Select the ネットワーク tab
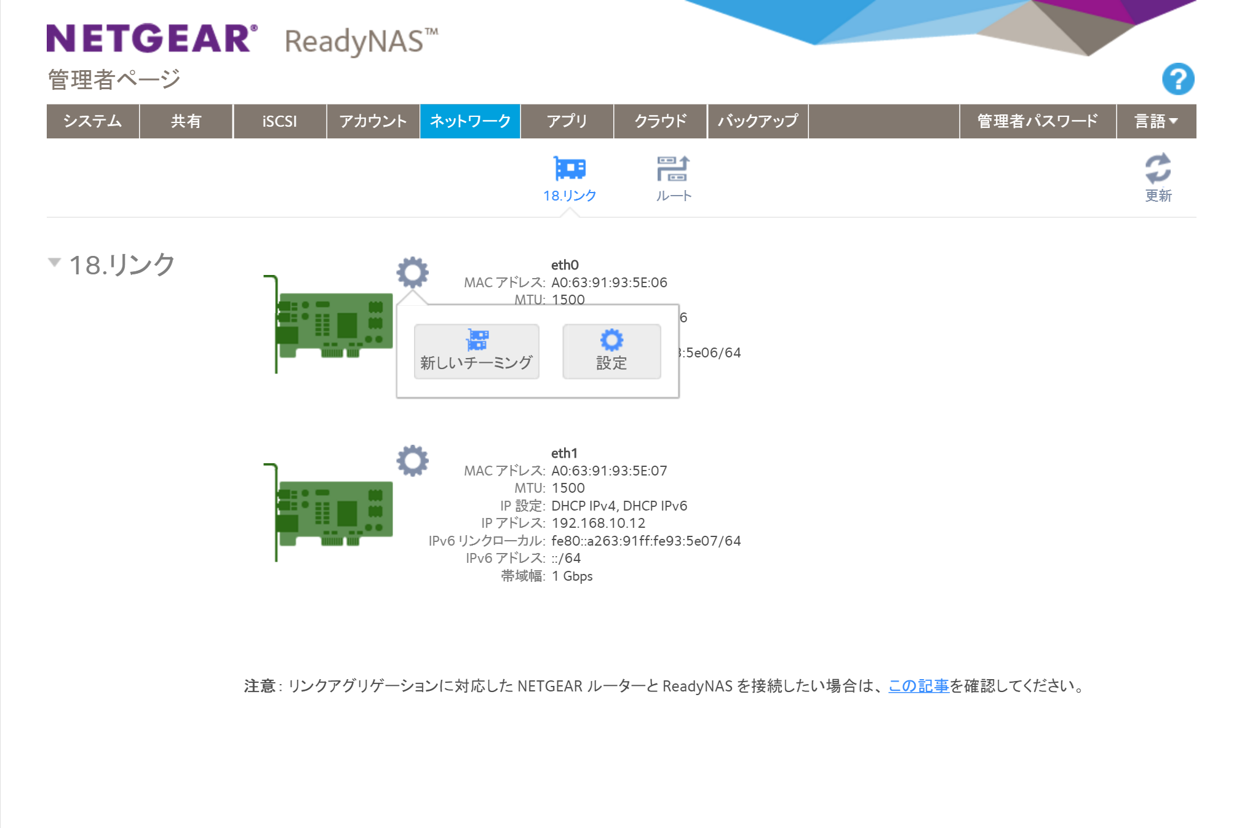Image resolution: width=1242 pixels, height=828 pixels. click(470, 121)
